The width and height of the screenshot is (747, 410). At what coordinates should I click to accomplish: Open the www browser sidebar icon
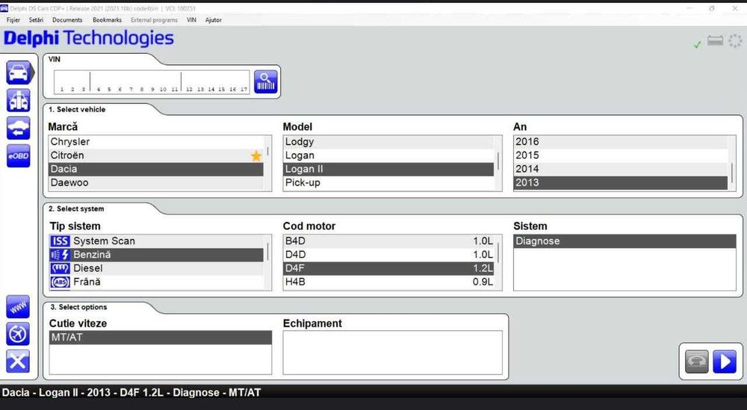[18, 307]
